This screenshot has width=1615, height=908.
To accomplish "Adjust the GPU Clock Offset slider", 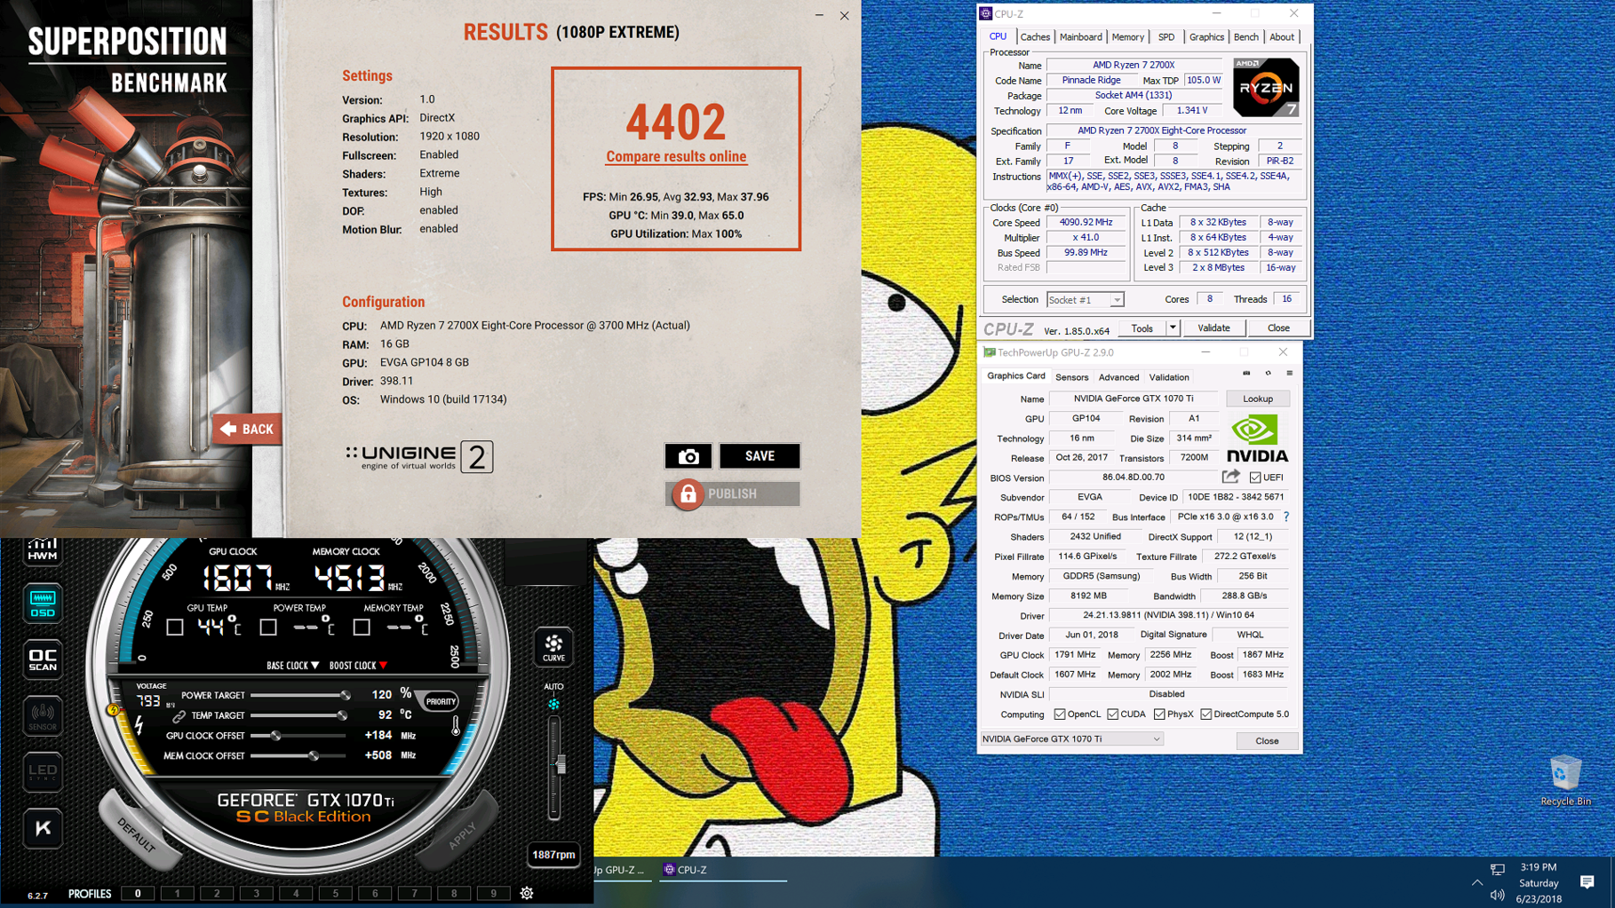I will tap(276, 736).
